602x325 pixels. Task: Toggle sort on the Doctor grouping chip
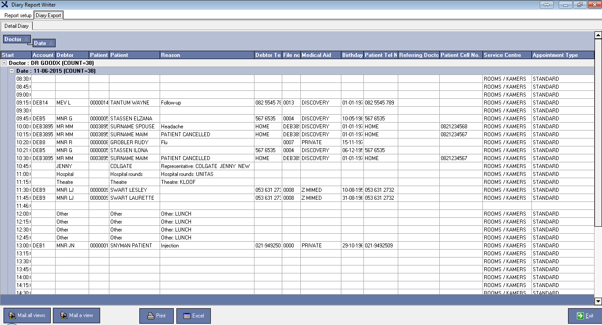click(17, 39)
